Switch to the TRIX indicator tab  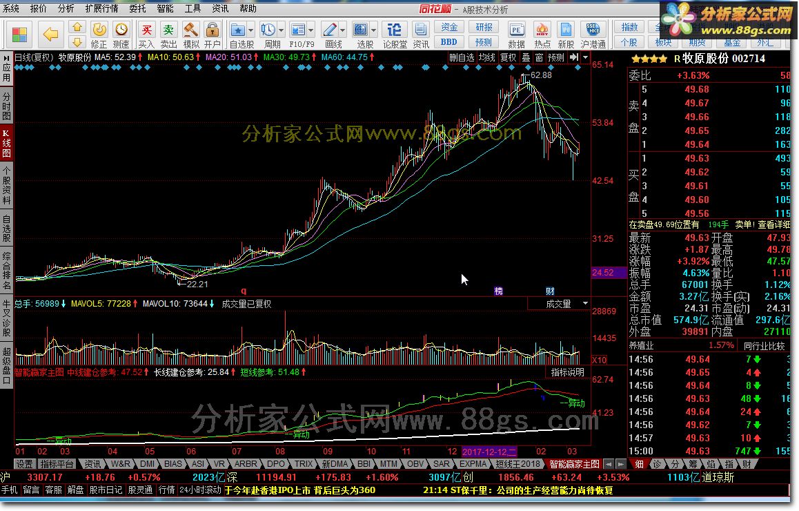(304, 464)
